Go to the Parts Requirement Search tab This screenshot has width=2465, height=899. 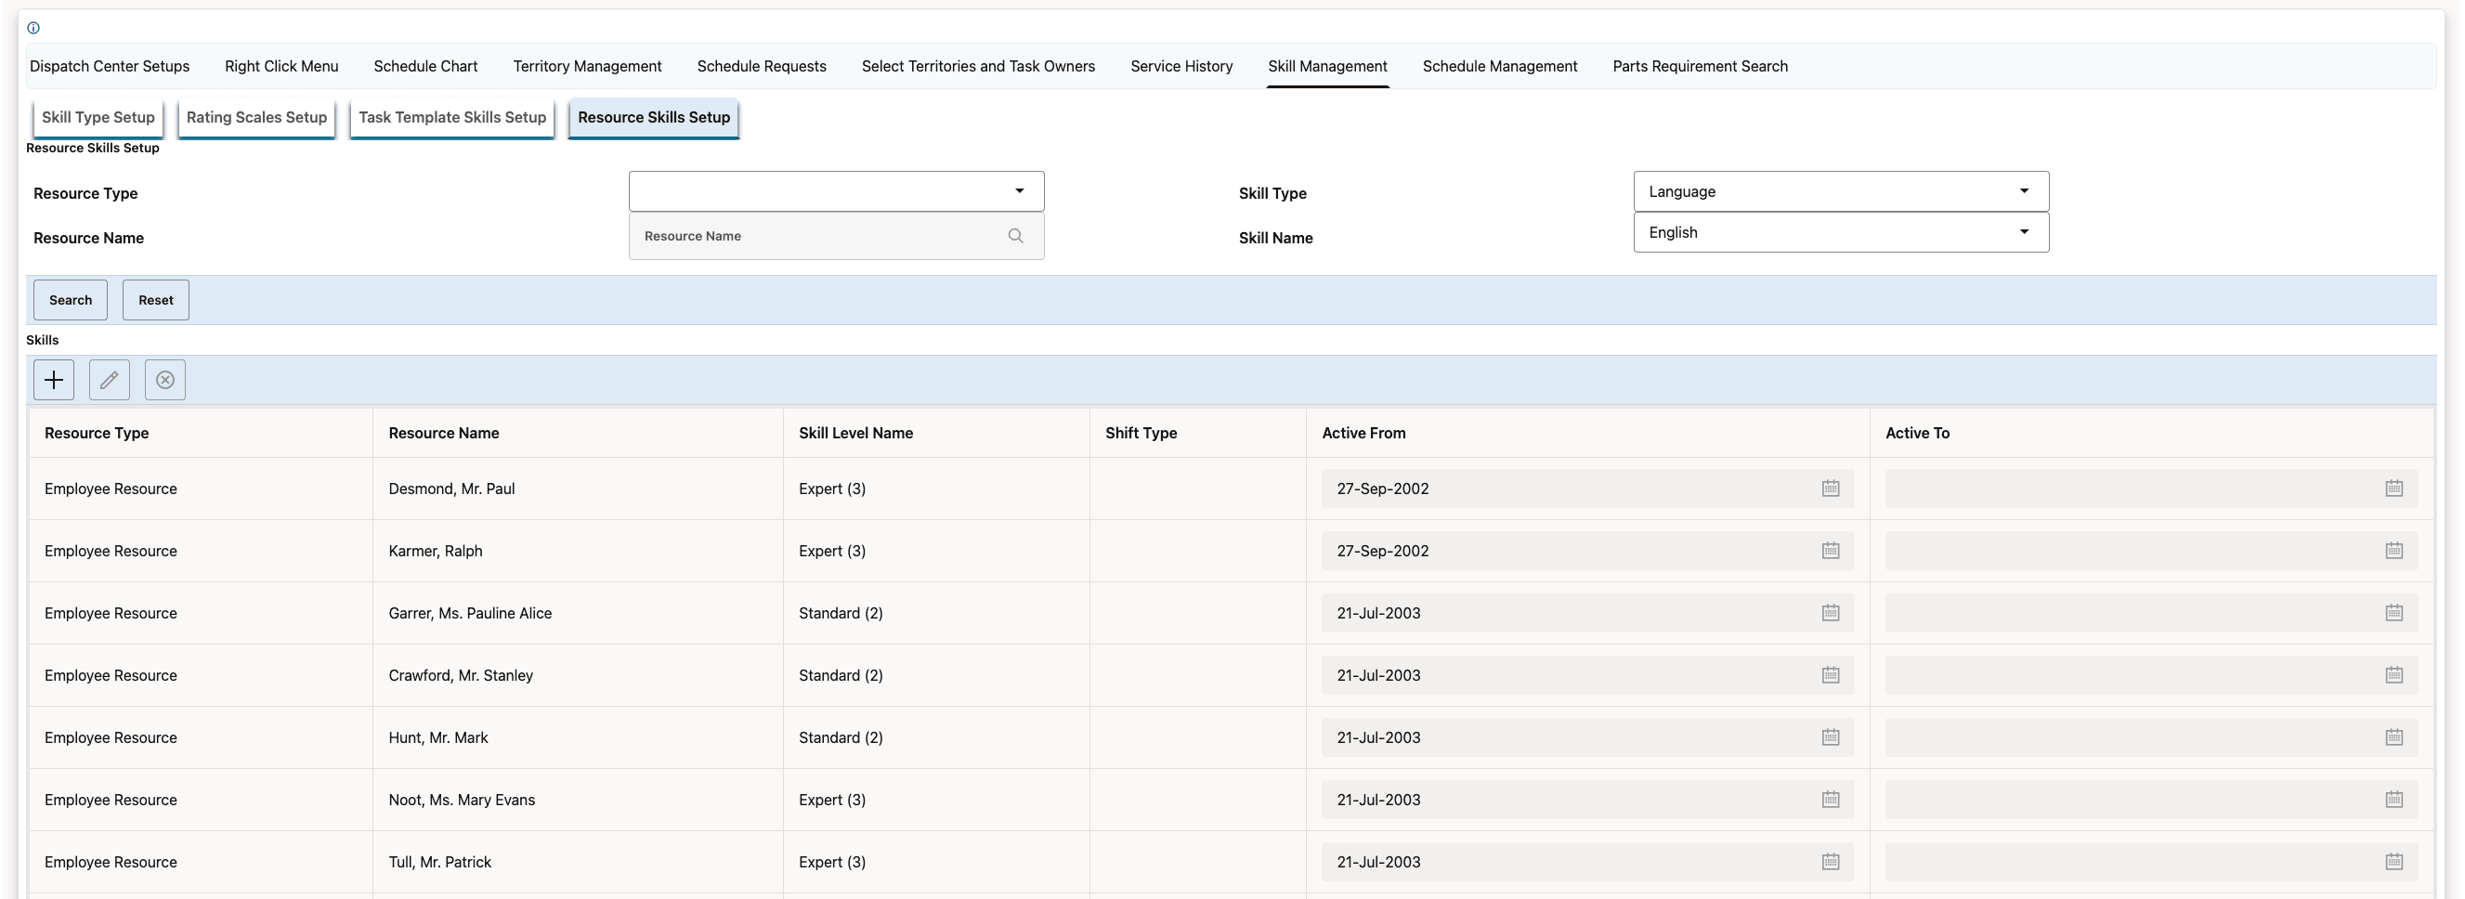(1701, 66)
